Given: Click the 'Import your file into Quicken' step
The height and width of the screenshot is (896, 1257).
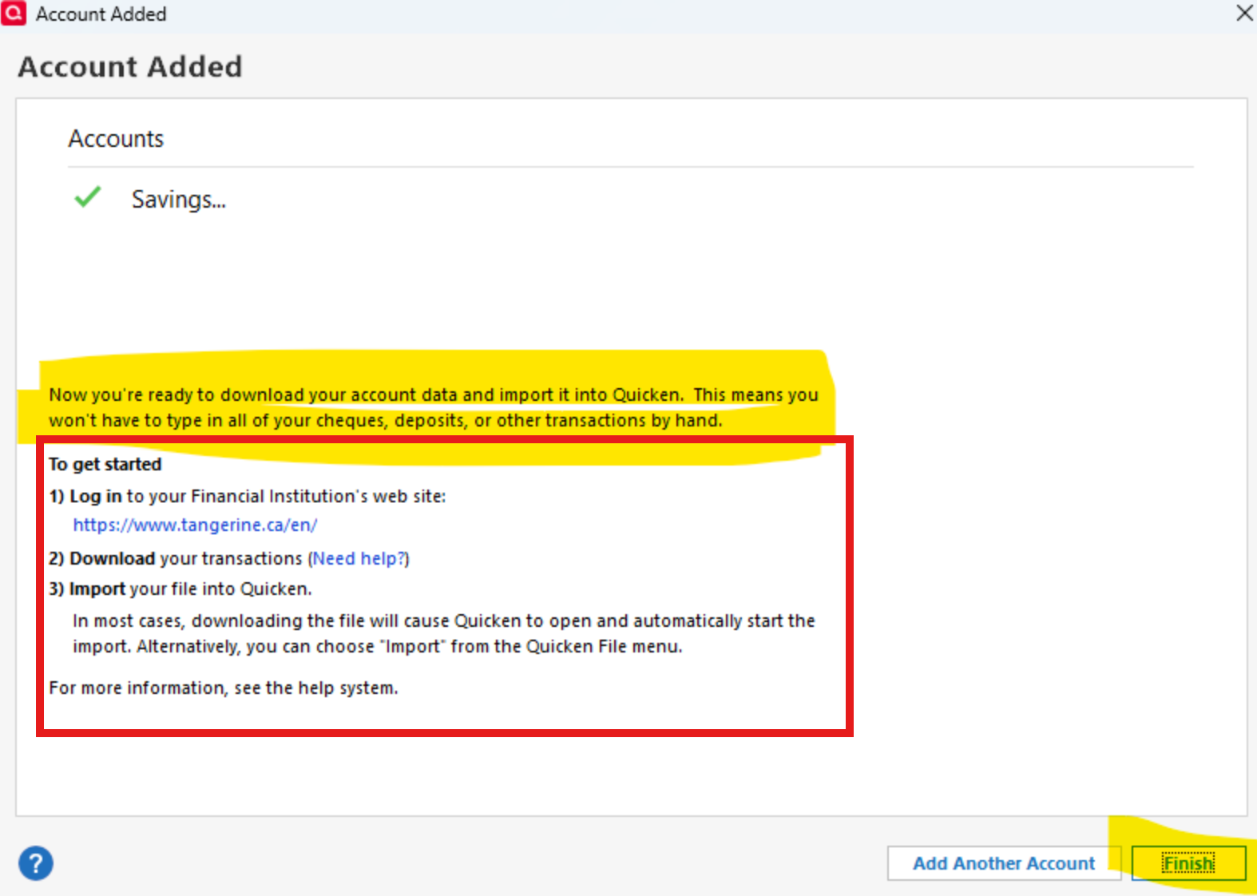Looking at the screenshot, I should click(180, 589).
